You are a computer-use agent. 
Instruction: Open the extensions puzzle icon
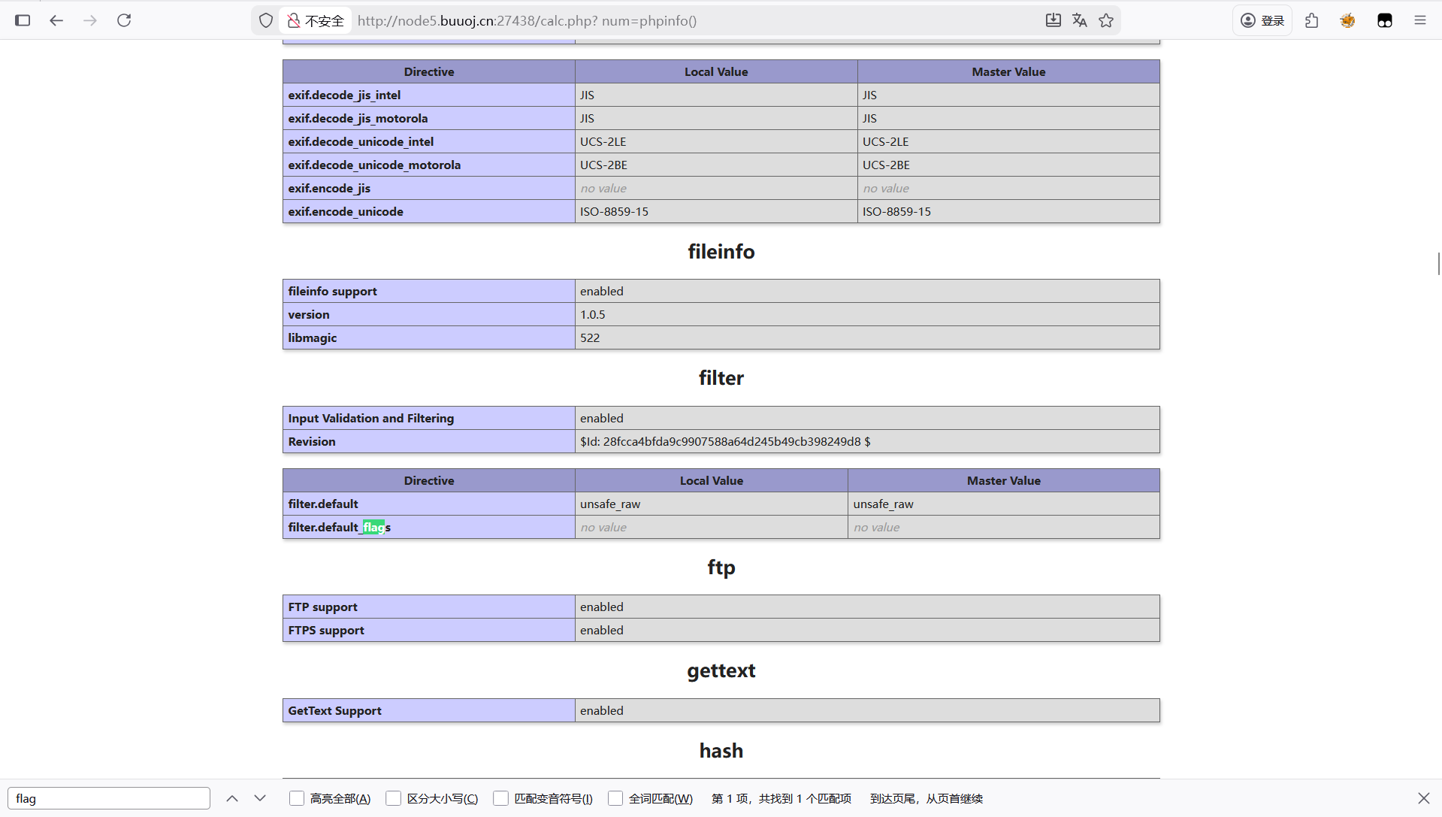point(1312,20)
